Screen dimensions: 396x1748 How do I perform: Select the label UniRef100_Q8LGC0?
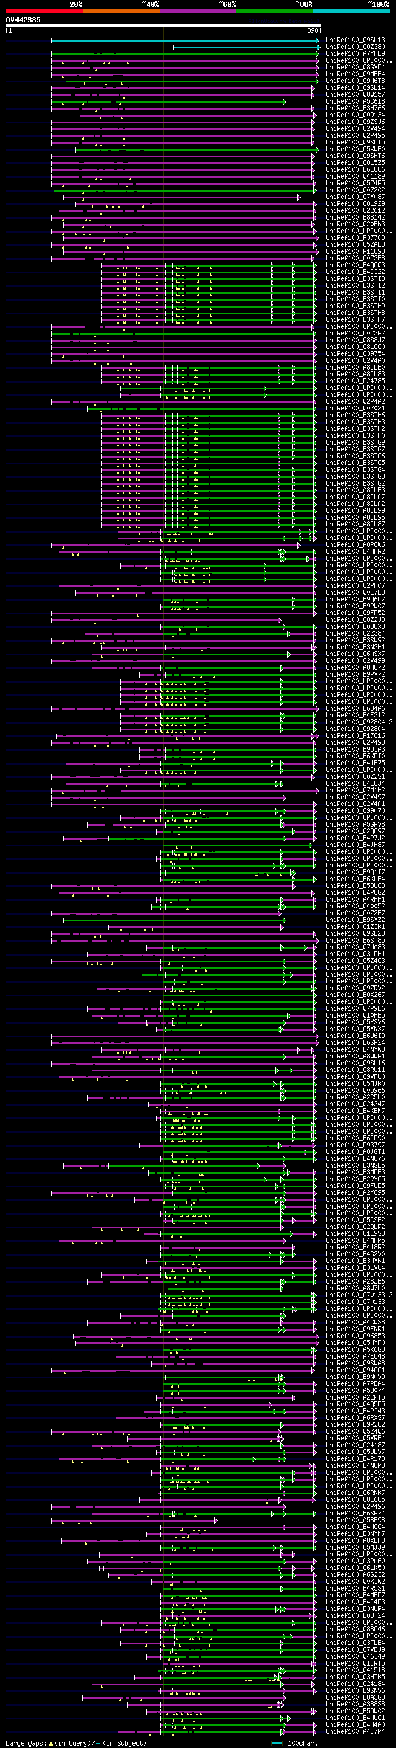point(355,347)
